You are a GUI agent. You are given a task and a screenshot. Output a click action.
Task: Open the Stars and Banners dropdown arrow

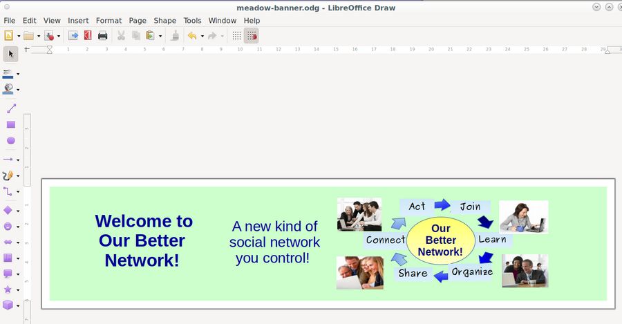tap(18, 290)
